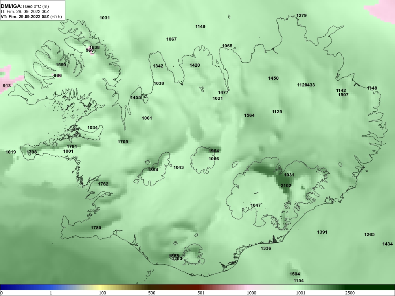
Task: Click the DMI/IGA Hæð 0°C (m) title line
Action: click(24, 6)
